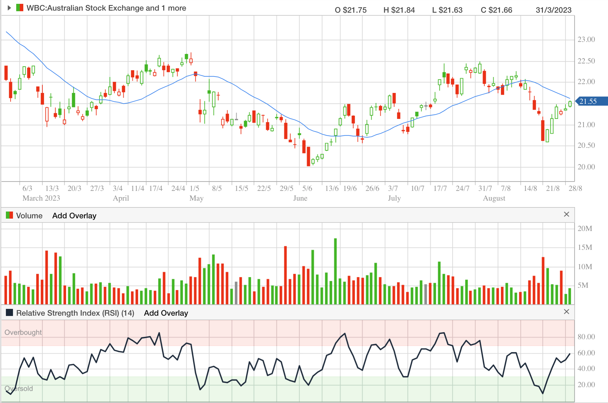Click the 6/3 March 2023 date label
This screenshot has height=403, width=608.
click(x=27, y=189)
